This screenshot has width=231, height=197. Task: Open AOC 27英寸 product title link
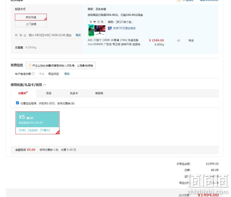[114, 42]
